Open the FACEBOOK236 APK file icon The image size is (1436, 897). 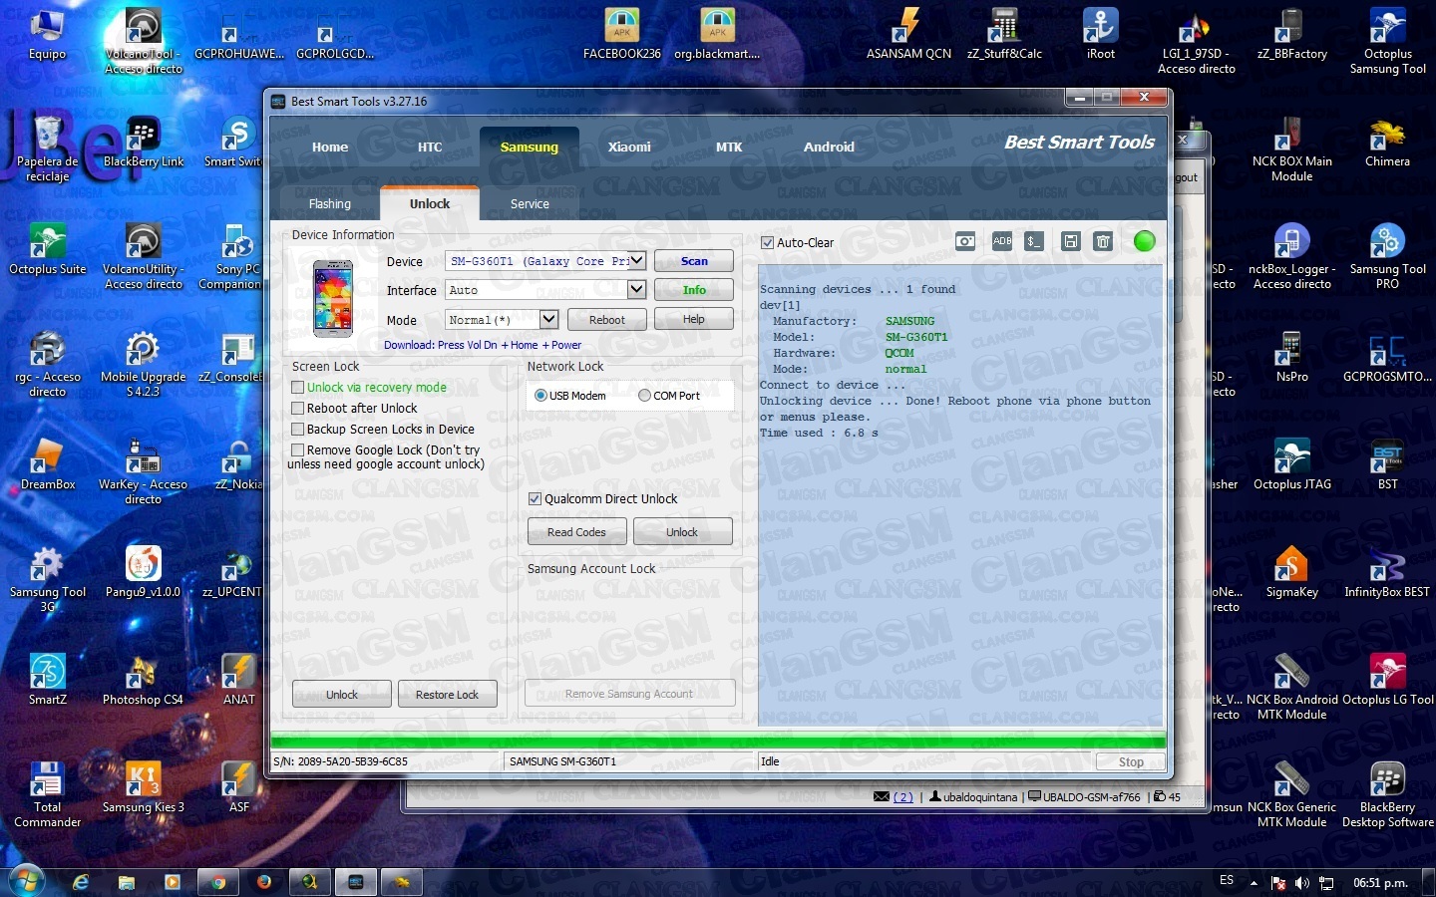point(621,35)
